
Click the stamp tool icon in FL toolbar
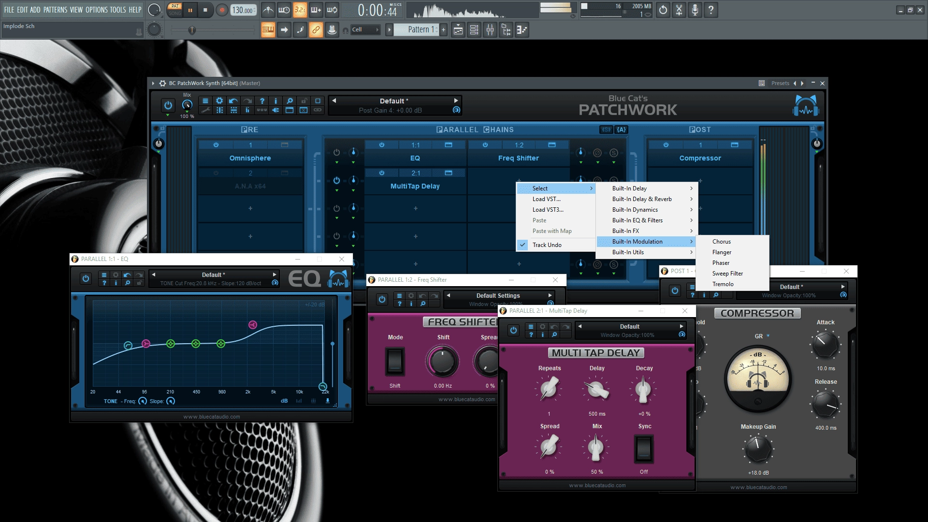[x=332, y=30]
